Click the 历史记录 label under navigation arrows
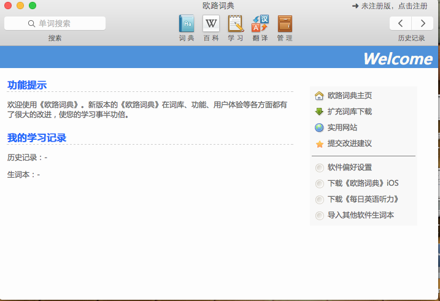The height and width of the screenshot is (301, 440). click(411, 38)
